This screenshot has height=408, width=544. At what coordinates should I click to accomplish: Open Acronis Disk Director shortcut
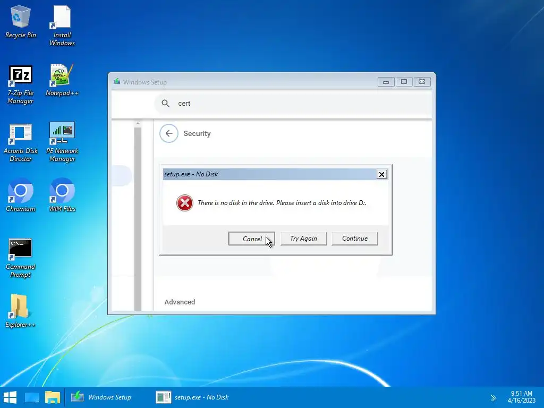[x=21, y=142]
